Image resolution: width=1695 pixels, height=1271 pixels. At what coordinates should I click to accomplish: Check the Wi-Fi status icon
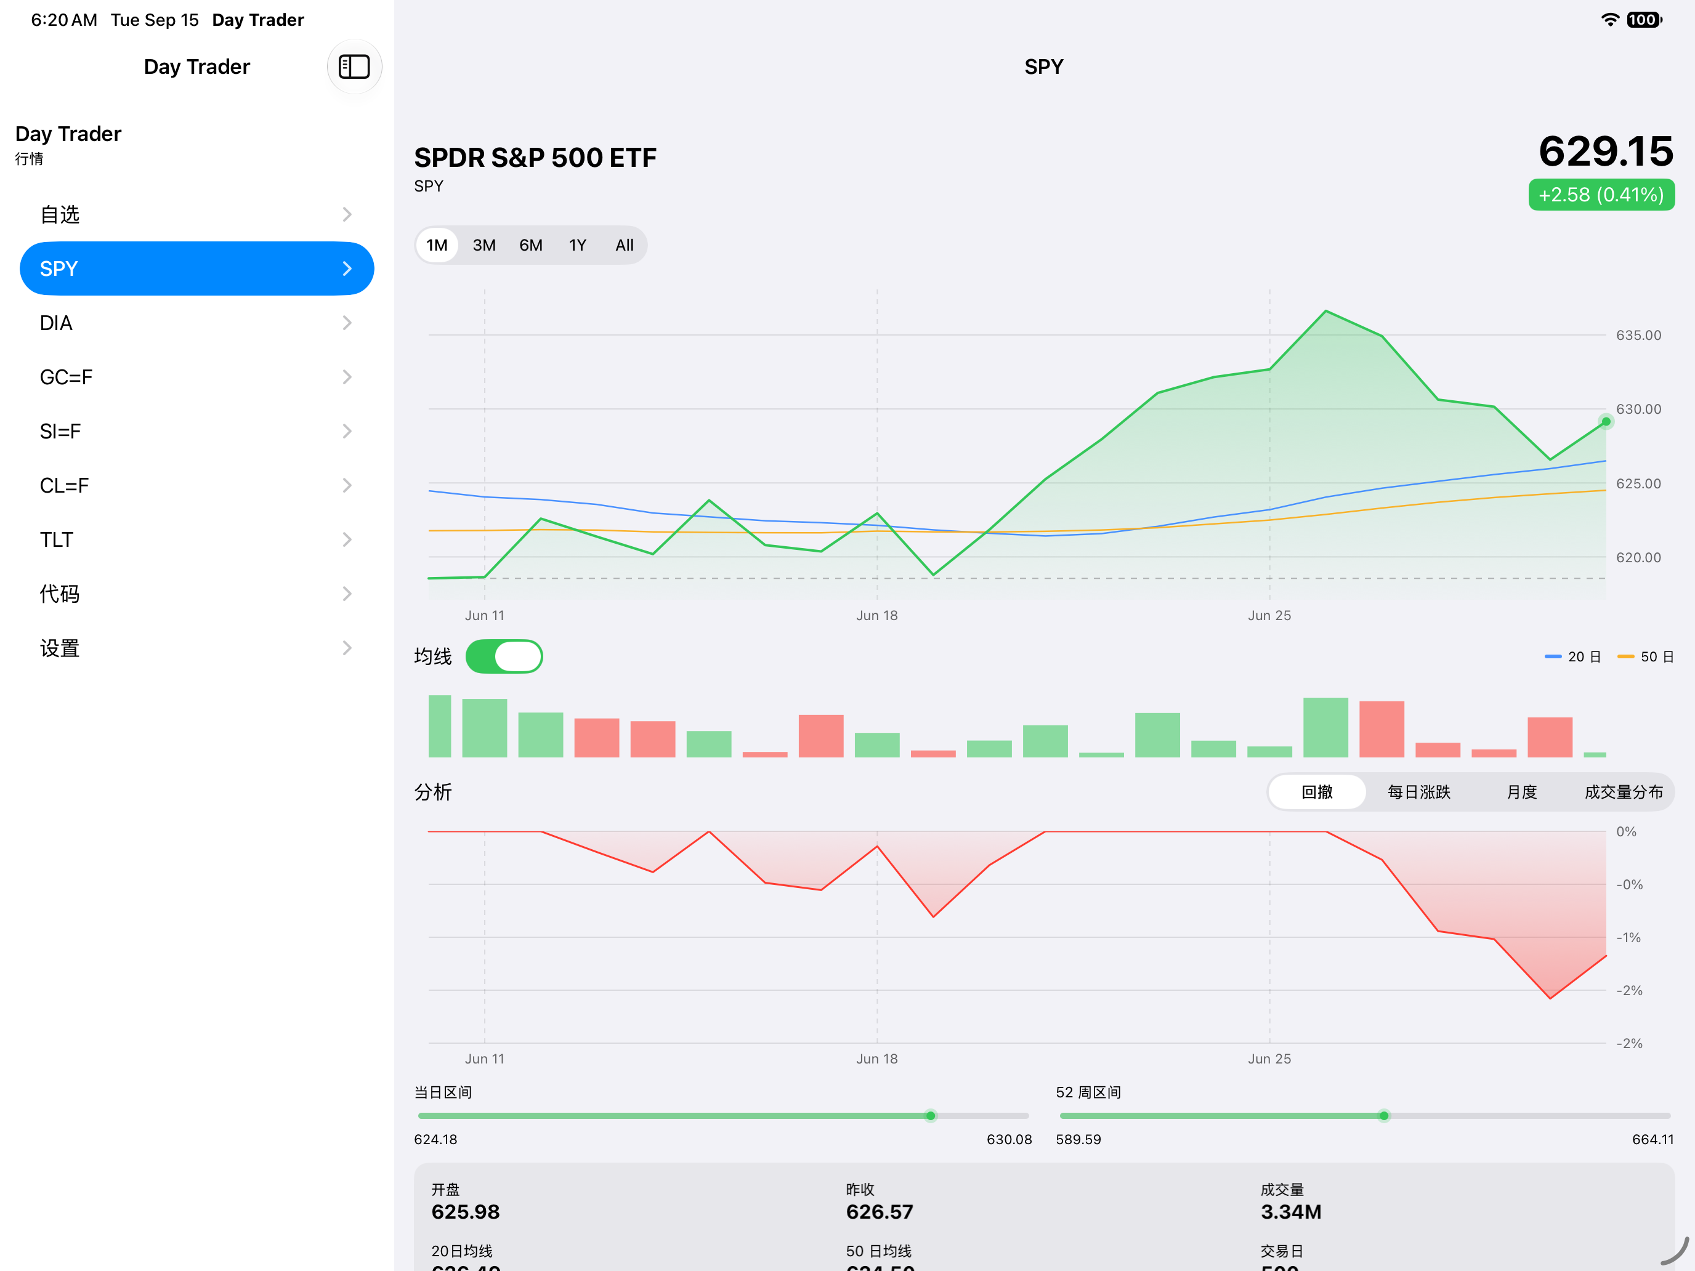(x=1610, y=20)
